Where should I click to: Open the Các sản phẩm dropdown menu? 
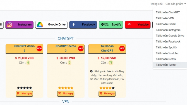(x=176, y=4)
